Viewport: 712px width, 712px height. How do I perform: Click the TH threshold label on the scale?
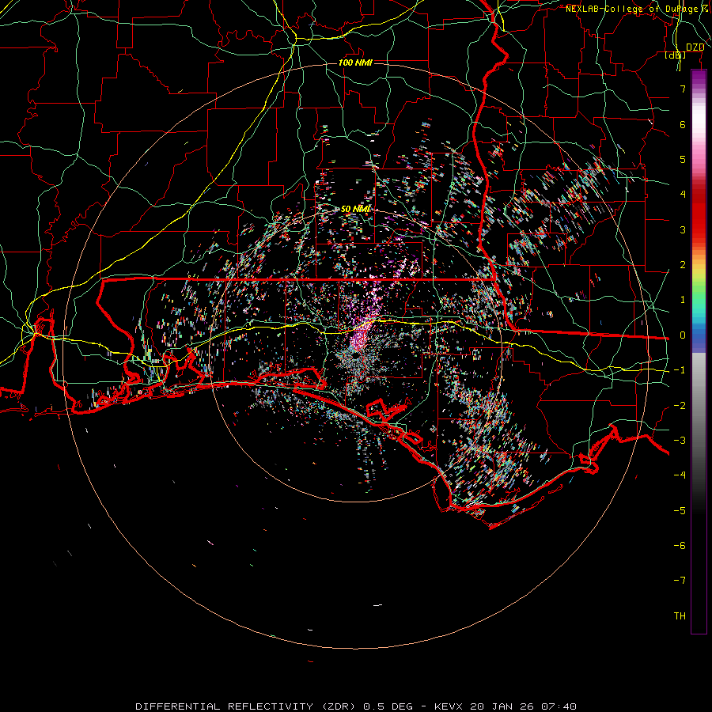(x=680, y=616)
